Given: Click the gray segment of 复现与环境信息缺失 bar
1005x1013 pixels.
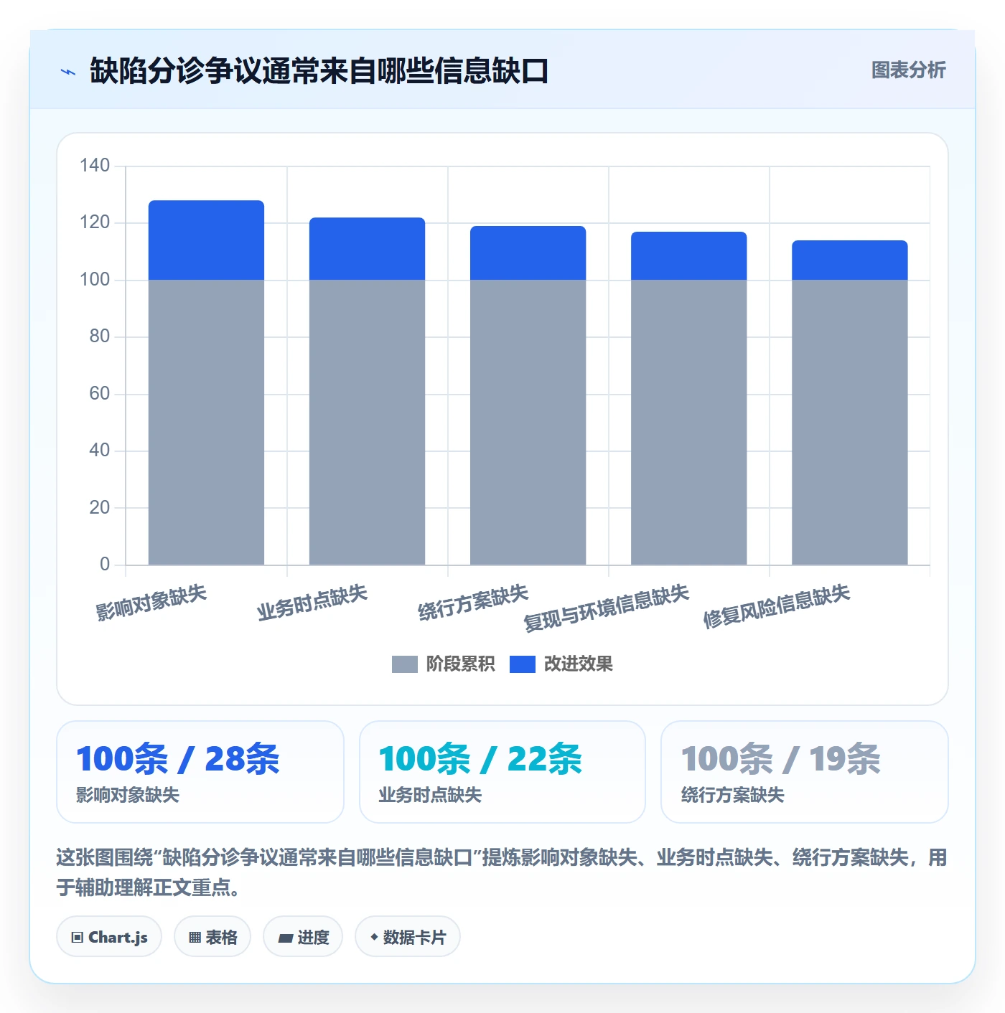Looking at the screenshot, I should [x=688, y=422].
